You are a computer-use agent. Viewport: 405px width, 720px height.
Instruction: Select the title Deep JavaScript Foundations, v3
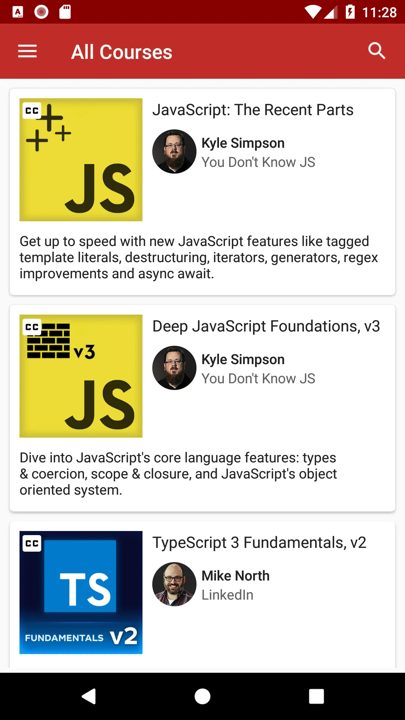click(266, 326)
